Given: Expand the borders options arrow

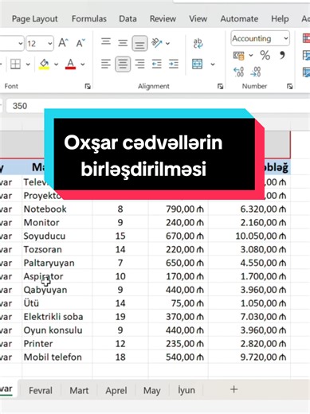Looking at the screenshot, I should point(28,64).
